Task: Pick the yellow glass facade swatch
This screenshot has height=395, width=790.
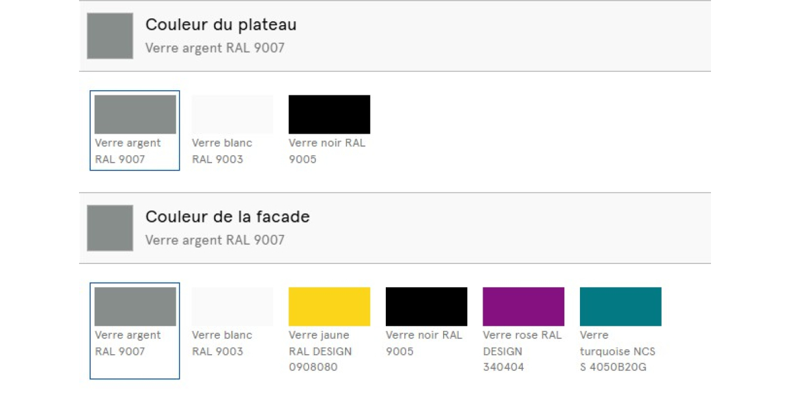Action: [329, 307]
